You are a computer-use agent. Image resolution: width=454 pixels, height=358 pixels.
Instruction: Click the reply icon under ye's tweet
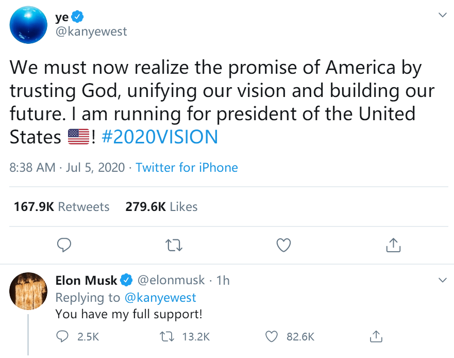pos(64,245)
